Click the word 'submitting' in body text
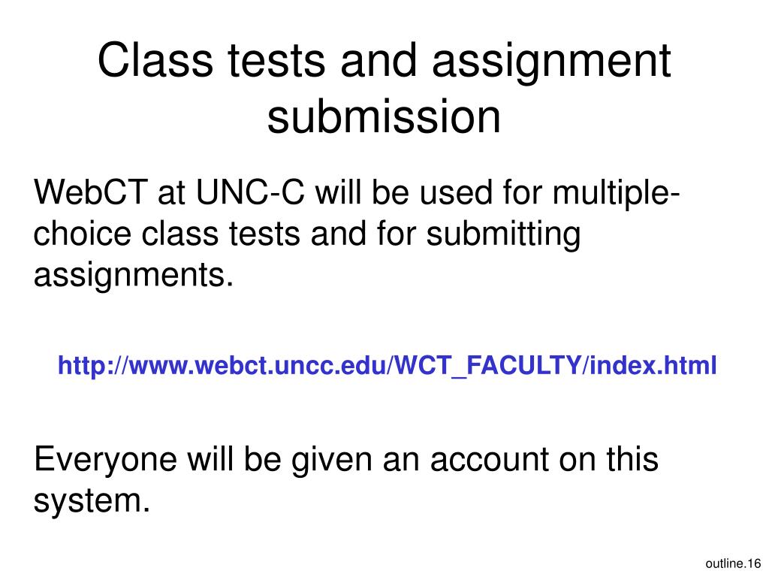 pyautogui.click(x=503, y=233)
